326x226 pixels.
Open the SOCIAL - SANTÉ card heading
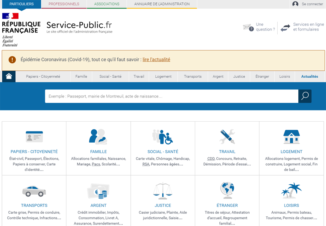coord(163,151)
